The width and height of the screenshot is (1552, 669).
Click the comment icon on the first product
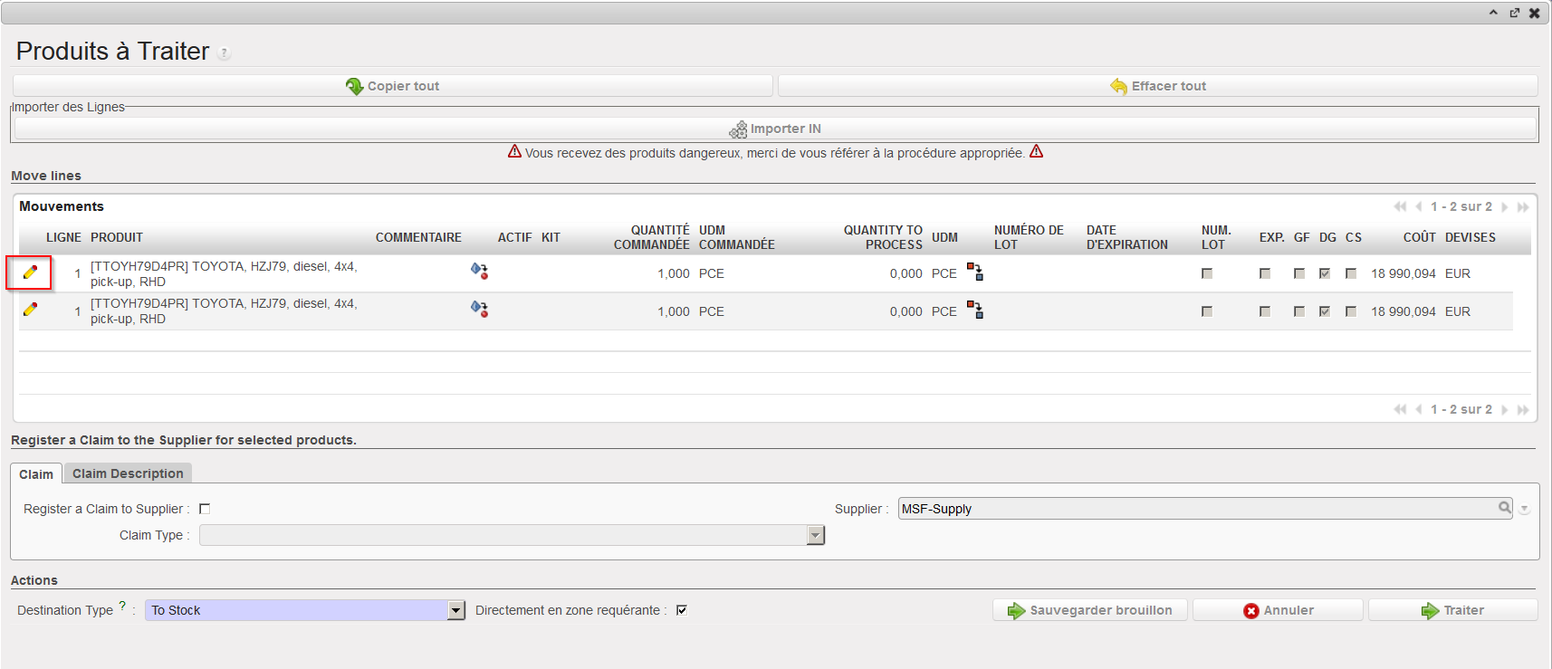479,271
